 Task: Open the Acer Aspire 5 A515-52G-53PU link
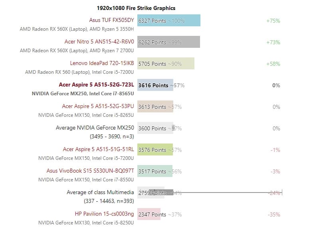pyautogui.click(x=98, y=106)
